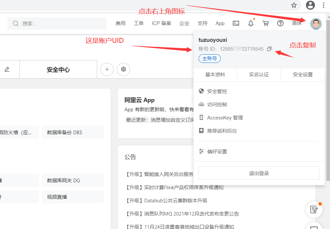Open 视频直播 product shortcut
Viewport: 330px width, 229px height.
click(x=73, y=197)
